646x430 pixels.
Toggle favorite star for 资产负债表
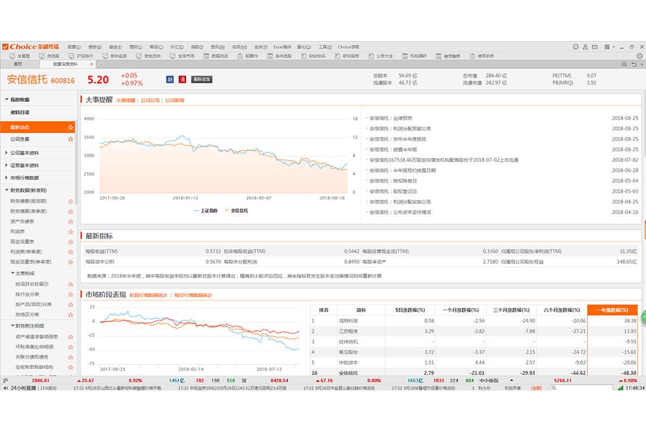(70, 221)
